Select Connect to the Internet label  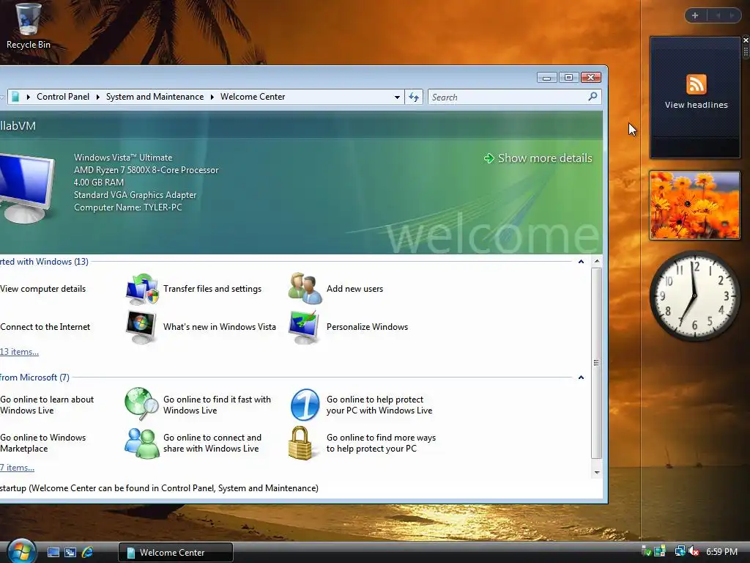pyautogui.click(x=45, y=327)
